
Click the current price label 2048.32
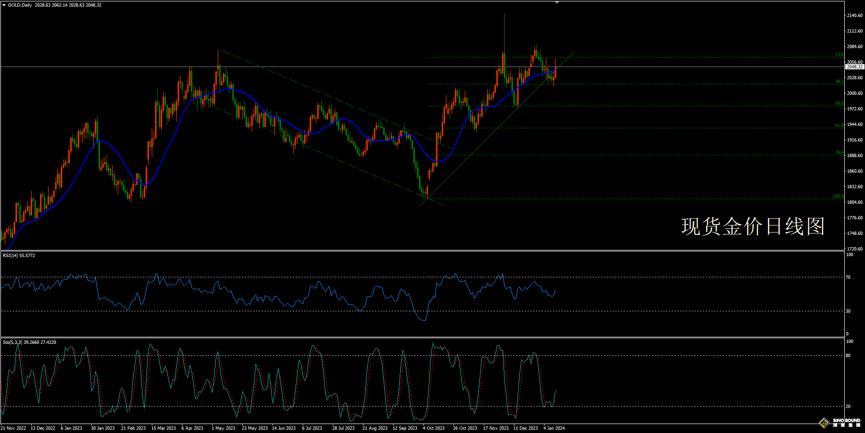pyautogui.click(x=854, y=67)
